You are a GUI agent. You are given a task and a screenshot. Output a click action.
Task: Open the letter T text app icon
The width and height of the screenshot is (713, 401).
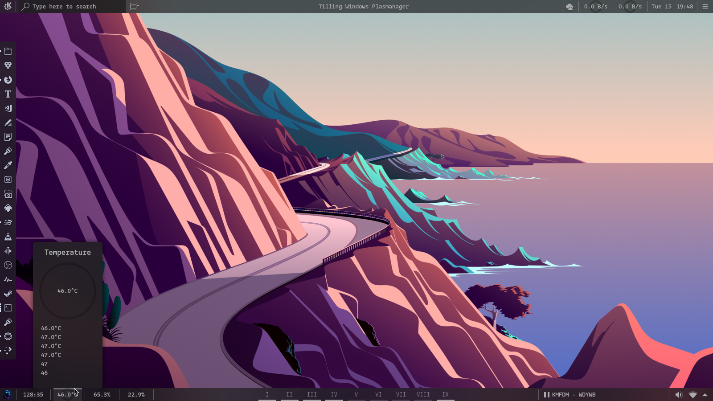pyautogui.click(x=8, y=94)
